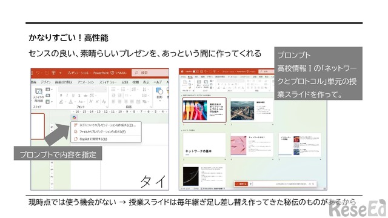Click the Copilot icon above the slide
The image size is (388, 218).
pyautogui.click(x=74, y=117)
